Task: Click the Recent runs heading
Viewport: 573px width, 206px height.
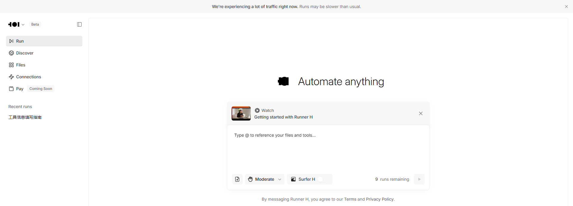Action: [20, 107]
